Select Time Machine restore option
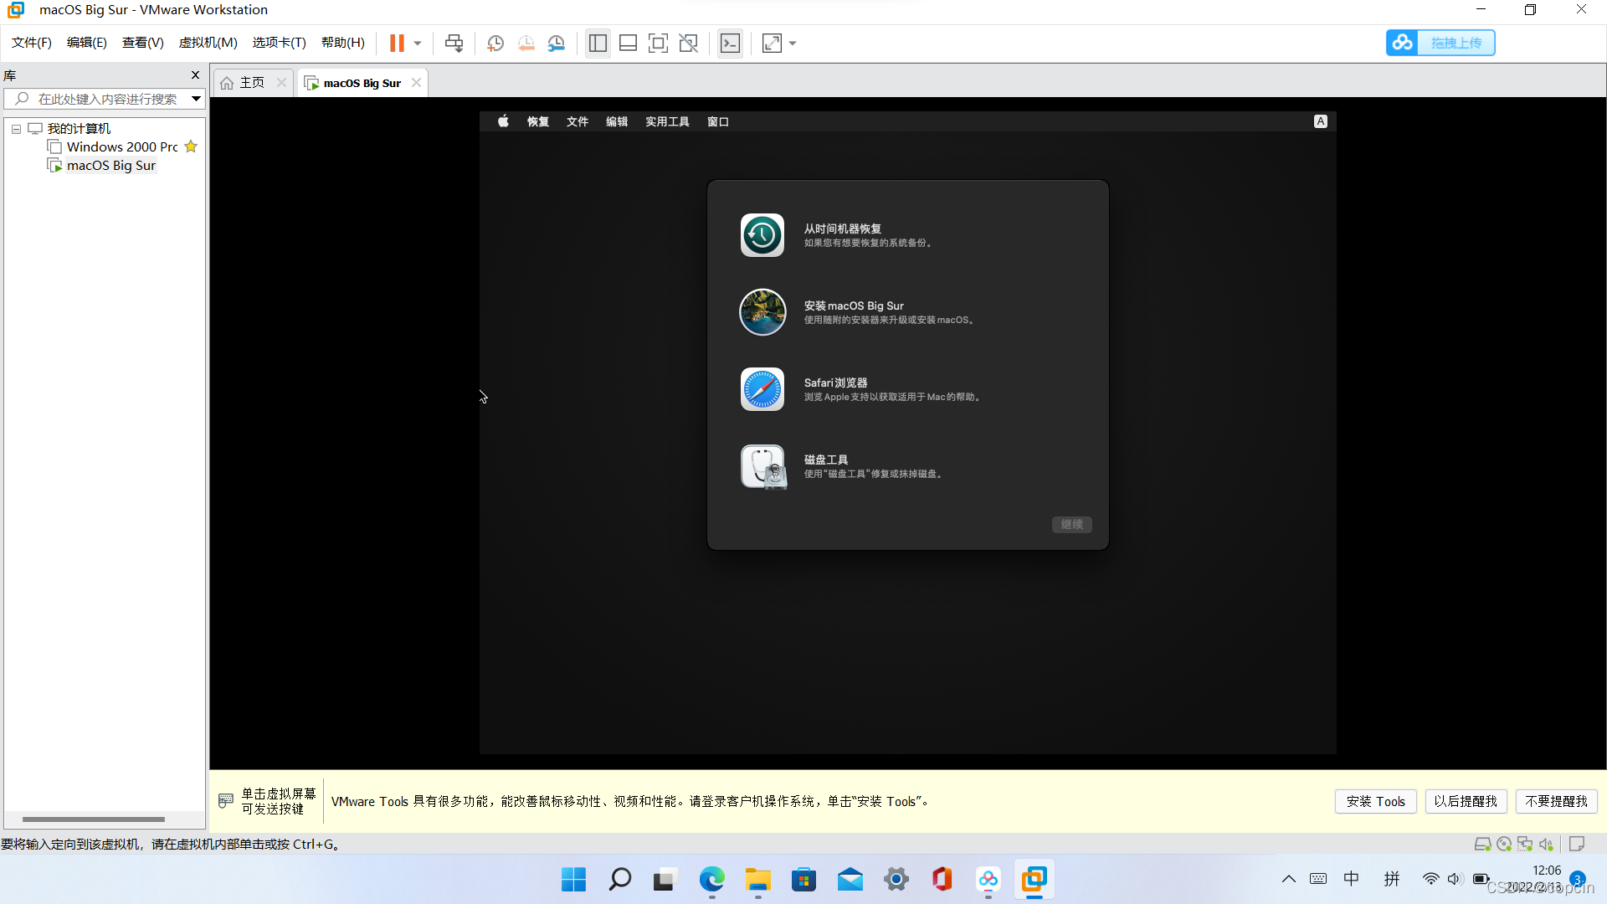 click(908, 235)
